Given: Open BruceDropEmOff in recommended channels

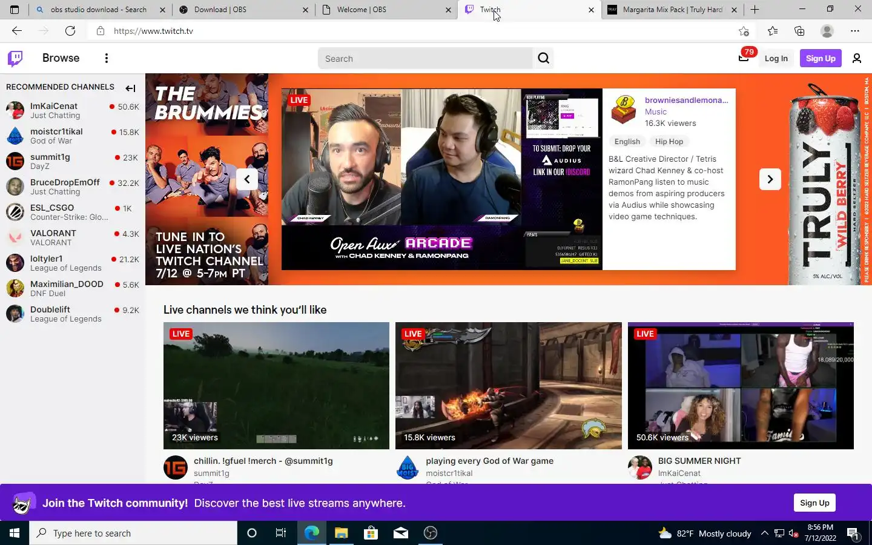Looking at the screenshot, I should pyautogui.click(x=73, y=187).
